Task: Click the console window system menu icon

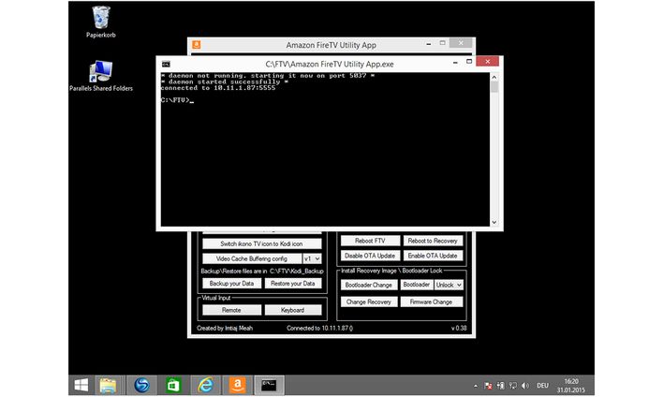Action: coord(166,65)
